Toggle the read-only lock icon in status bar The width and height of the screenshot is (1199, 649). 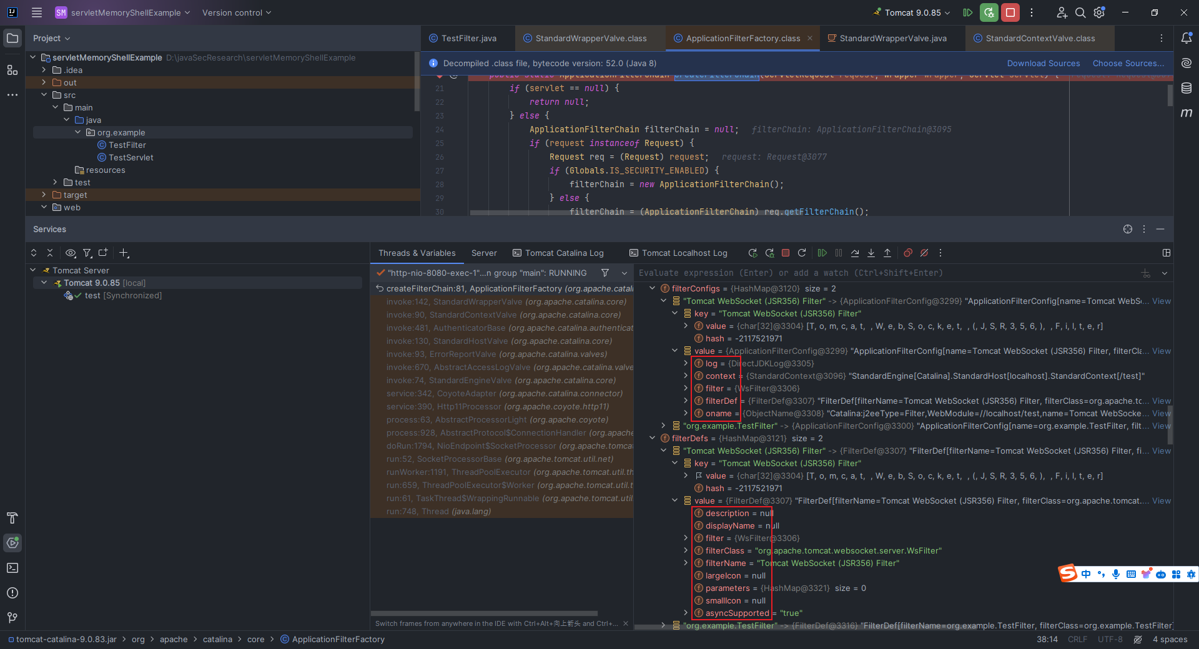(x=1138, y=639)
